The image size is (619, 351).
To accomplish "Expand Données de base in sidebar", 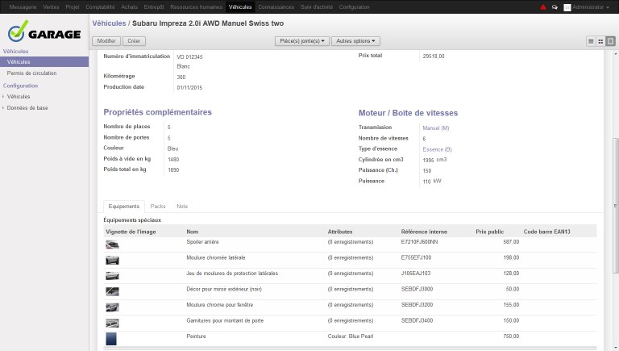I will 27,107.
